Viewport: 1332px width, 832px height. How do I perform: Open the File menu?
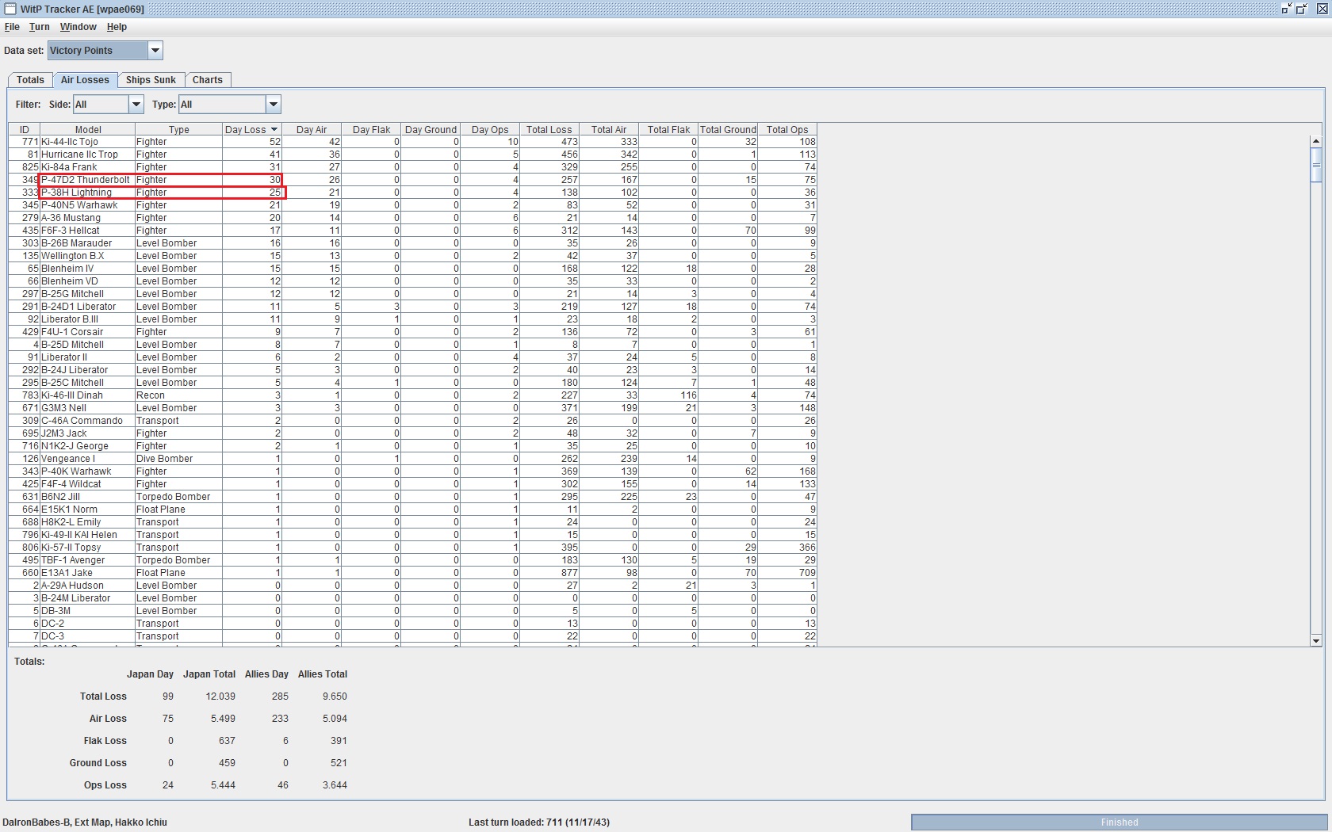click(x=12, y=27)
